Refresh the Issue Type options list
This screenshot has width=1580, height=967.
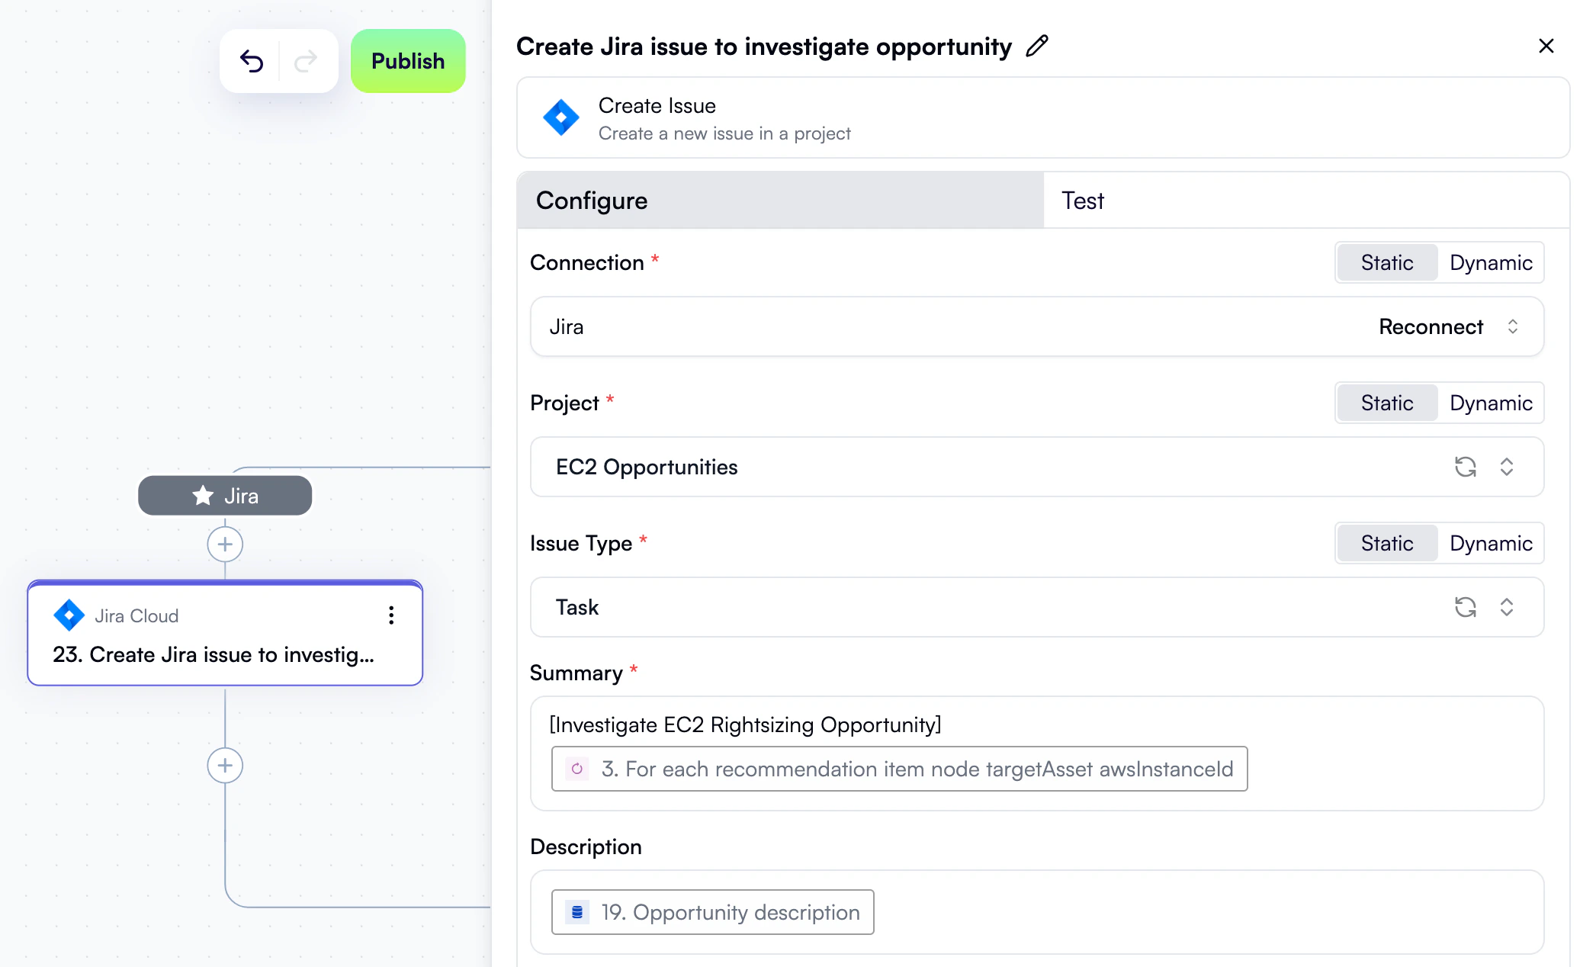coord(1466,607)
